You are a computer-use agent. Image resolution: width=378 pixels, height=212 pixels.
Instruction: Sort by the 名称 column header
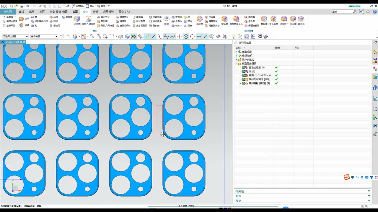(x=255, y=48)
